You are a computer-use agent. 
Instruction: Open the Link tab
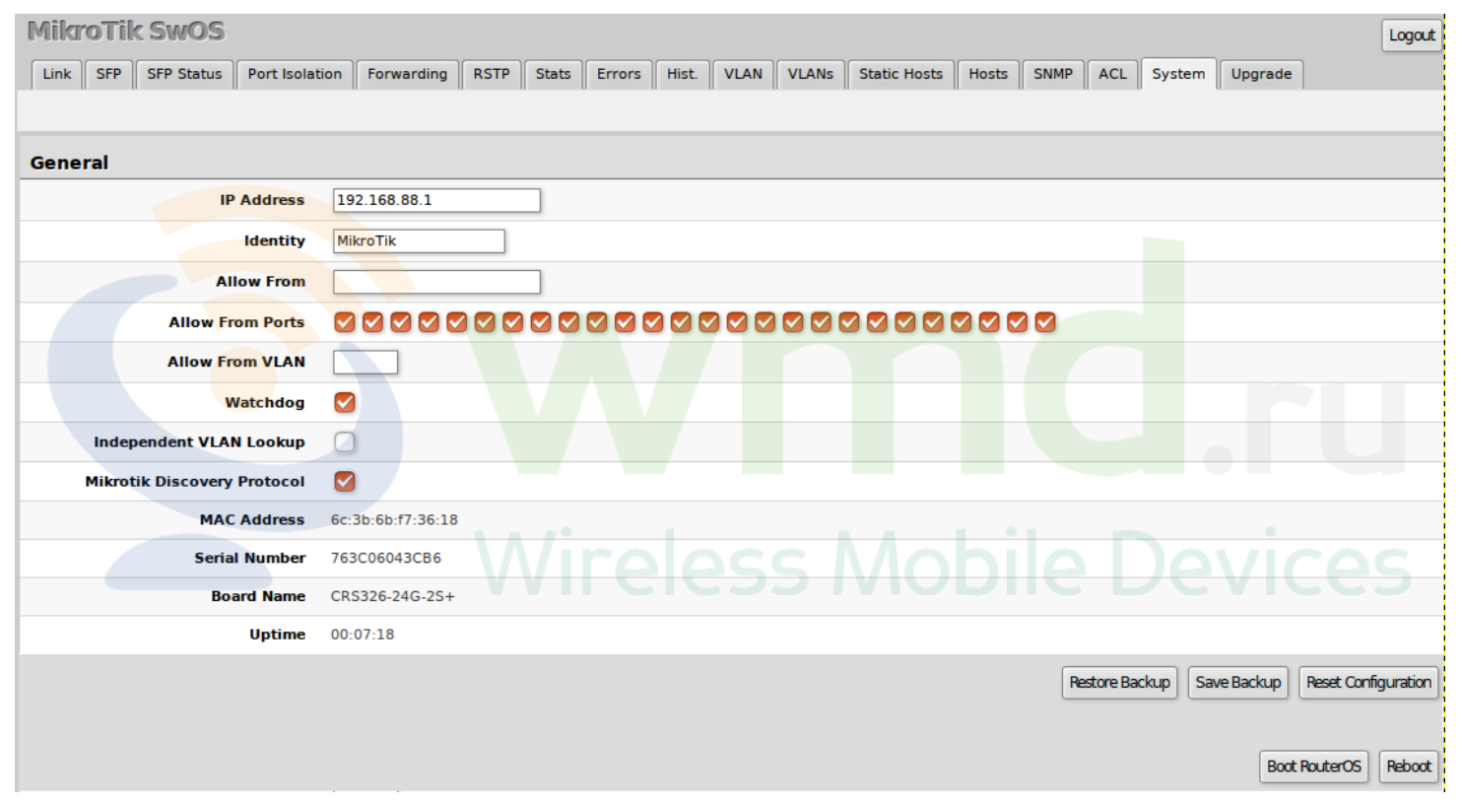[57, 74]
